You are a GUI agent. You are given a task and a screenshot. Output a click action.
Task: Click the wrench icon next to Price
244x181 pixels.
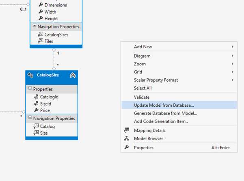(36, 110)
